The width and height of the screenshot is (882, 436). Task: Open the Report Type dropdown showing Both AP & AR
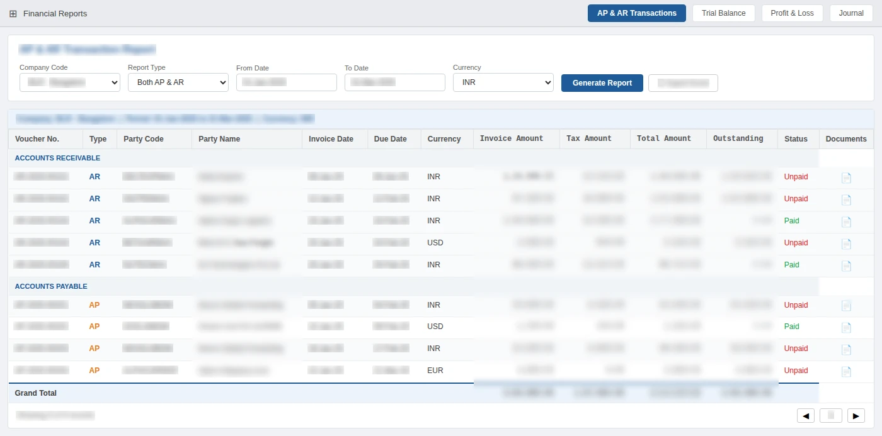click(178, 82)
